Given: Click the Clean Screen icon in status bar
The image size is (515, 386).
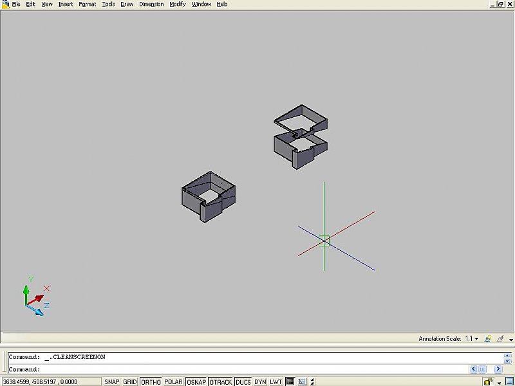Looking at the screenshot, I should click(x=509, y=381).
